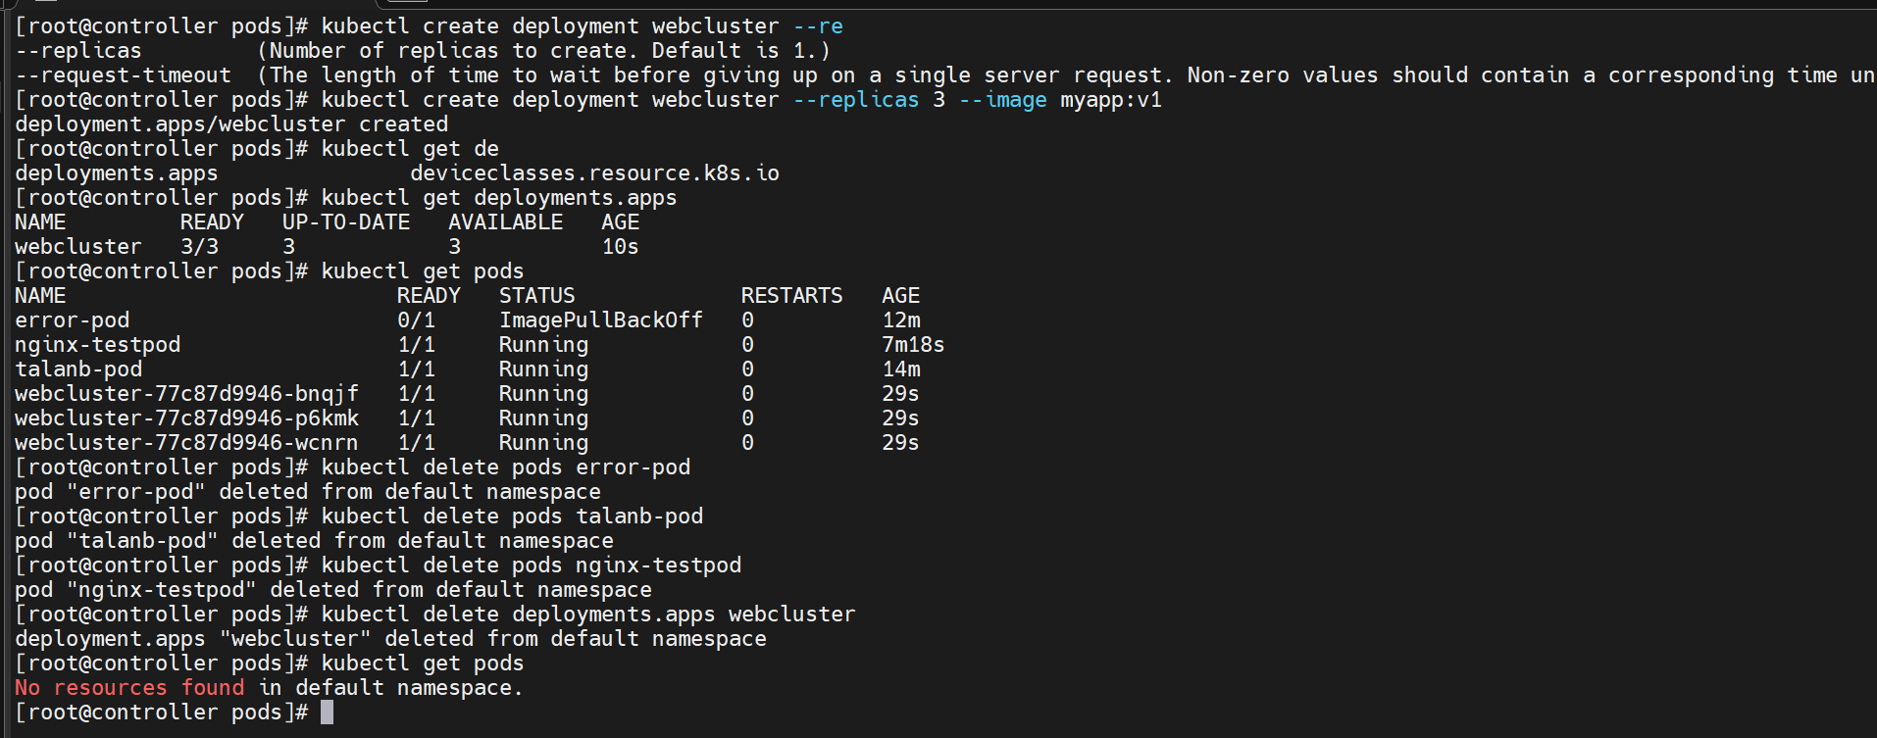Viewport: 1877px width, 738px height.
Task: Click the AVAILABLE column header
Action: pos(506,222)
